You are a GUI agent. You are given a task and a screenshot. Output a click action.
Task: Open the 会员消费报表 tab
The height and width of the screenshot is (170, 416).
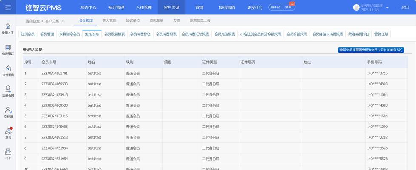click(166, 34)
